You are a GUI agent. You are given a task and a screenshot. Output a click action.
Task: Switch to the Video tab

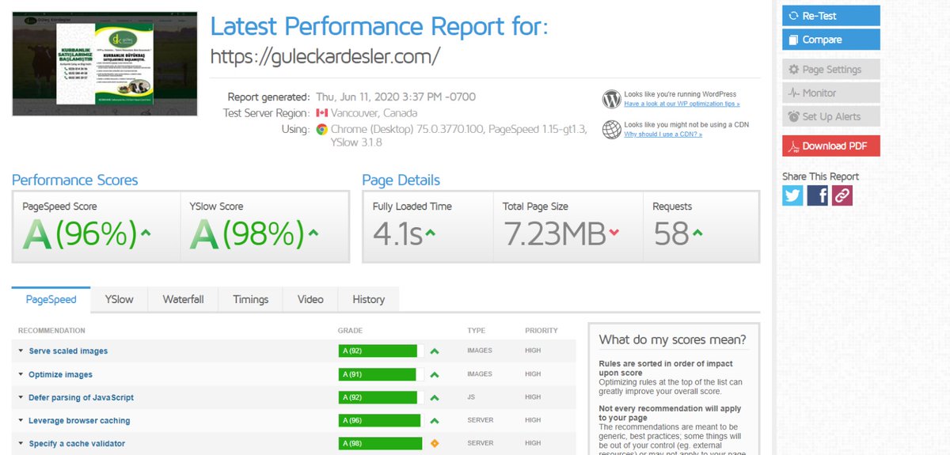310,299
